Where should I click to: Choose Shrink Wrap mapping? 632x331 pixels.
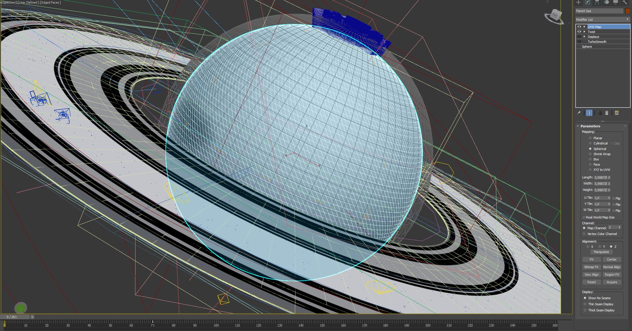coord(590,154)
